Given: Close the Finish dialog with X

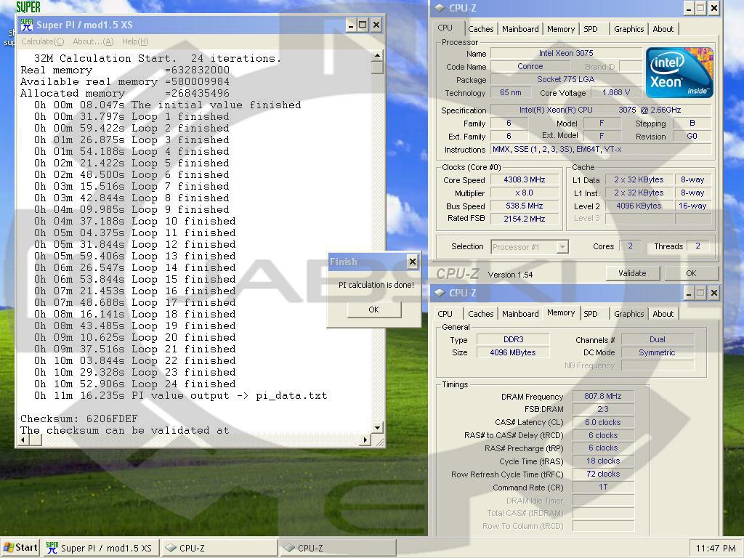Looking at the screenshot, I should (413, 261).
